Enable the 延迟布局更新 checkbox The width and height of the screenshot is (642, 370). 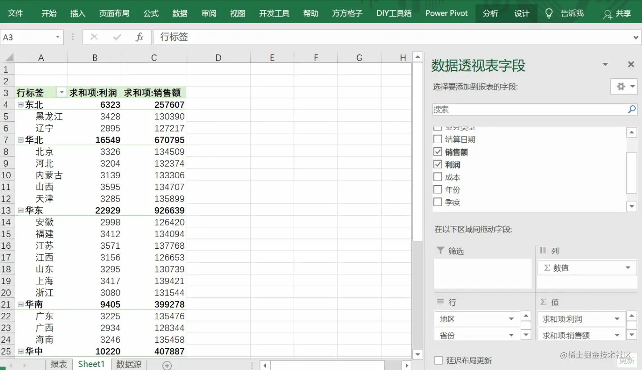(x=439, y=360)
